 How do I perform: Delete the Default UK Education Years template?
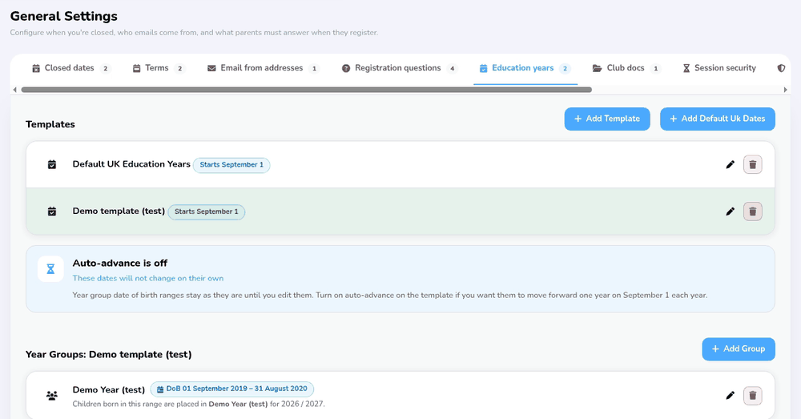pyautogui.click(x=752, y=164)
